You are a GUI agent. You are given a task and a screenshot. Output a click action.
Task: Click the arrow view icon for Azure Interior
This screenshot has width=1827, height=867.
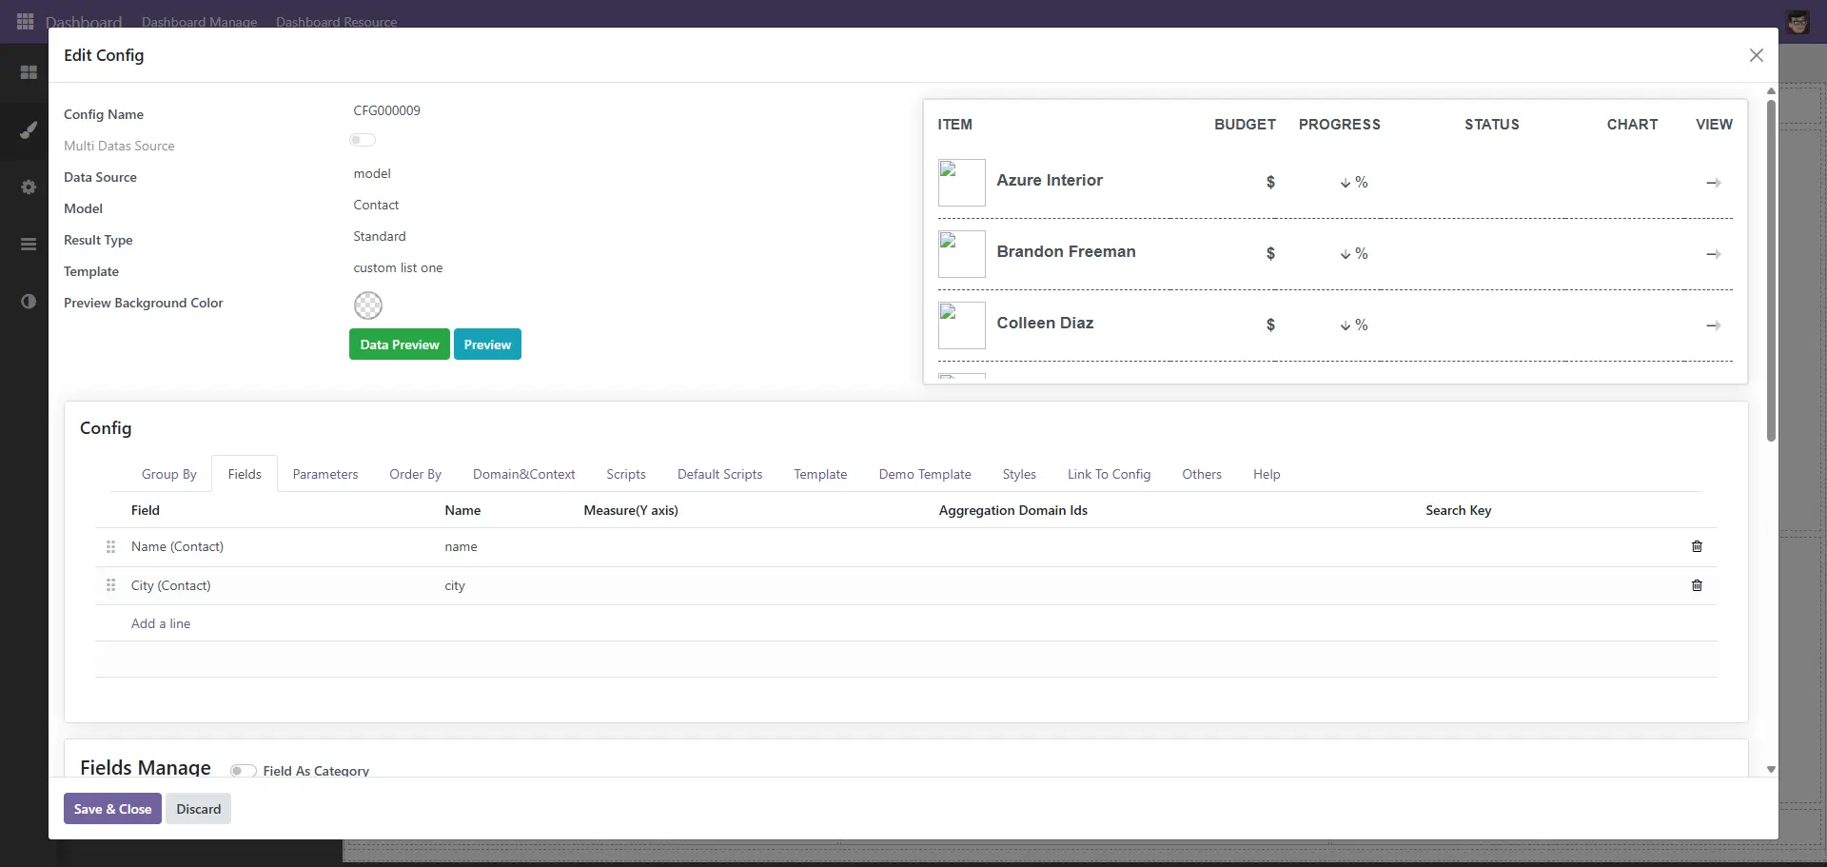1713,183
